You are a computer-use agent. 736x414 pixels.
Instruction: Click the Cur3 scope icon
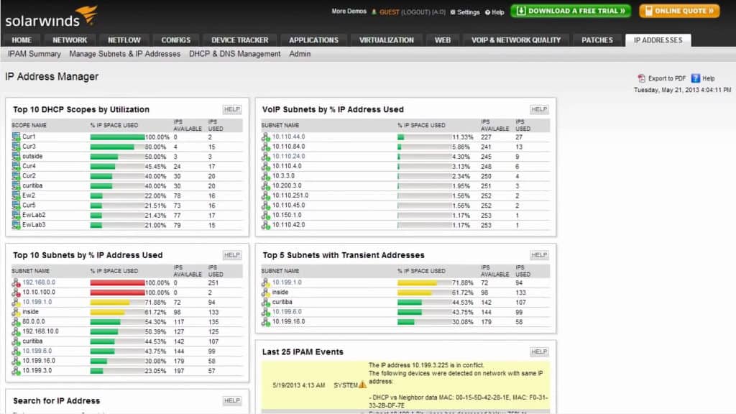pos(17,147)
